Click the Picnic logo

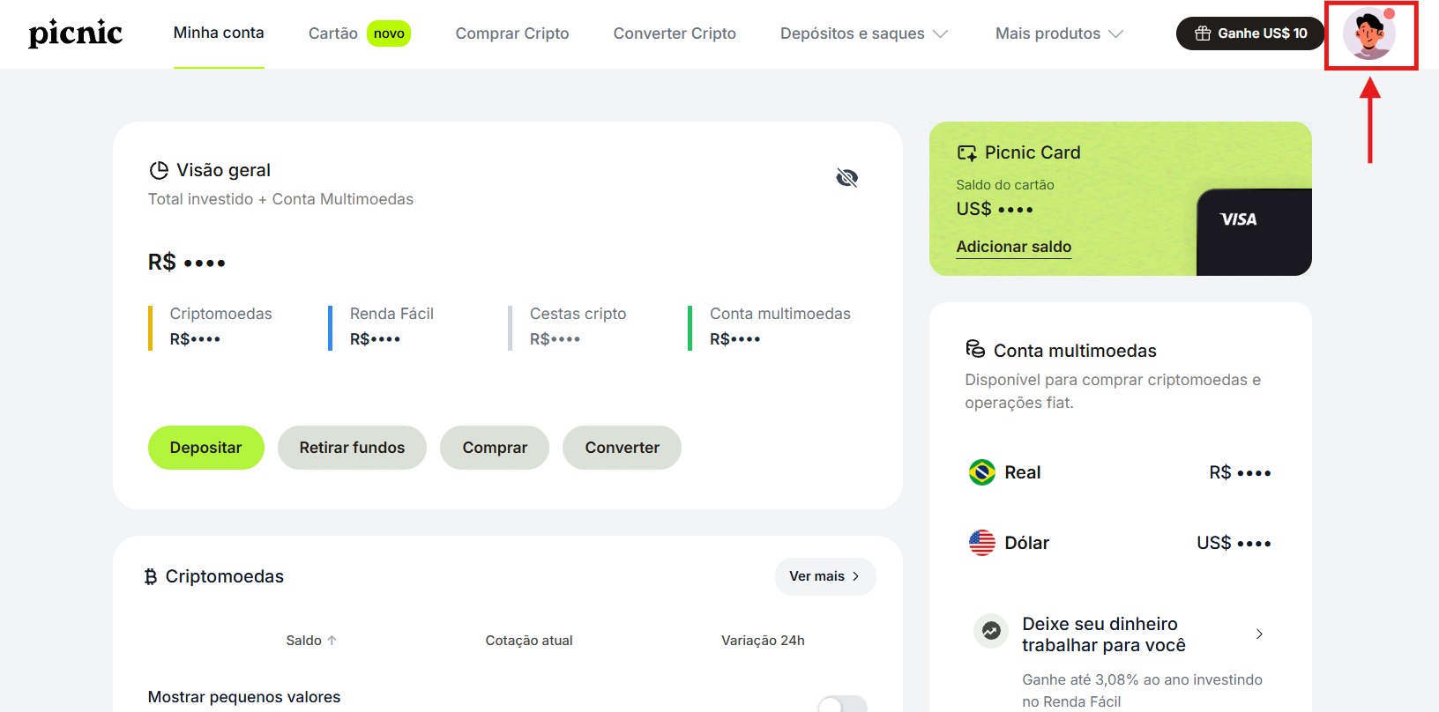tap(76, 33)
